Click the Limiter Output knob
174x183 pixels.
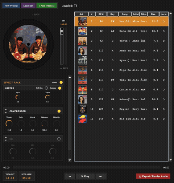[x=47, y=97]
